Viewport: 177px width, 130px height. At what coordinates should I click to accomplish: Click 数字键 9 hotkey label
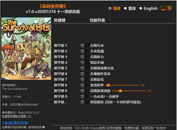60,91
